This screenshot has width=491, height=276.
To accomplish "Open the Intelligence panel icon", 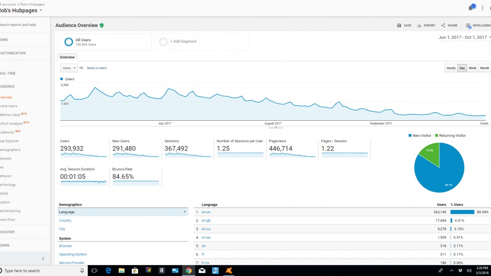I will coord(468,26).
